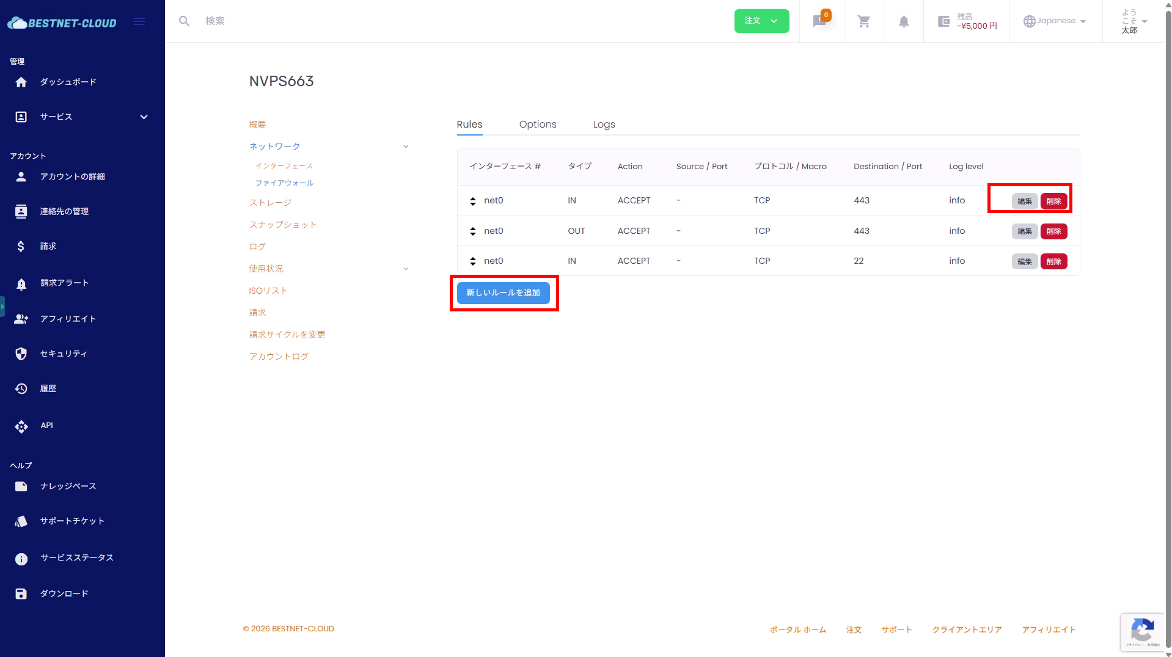The image size is (1172, 657).
Task: Open the green 注文 dropdown button
Action: [761, 21]
